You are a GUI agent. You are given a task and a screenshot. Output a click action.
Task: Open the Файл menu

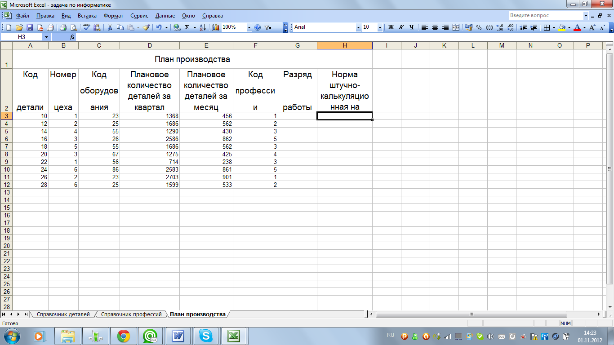click(x=22, y=15)
